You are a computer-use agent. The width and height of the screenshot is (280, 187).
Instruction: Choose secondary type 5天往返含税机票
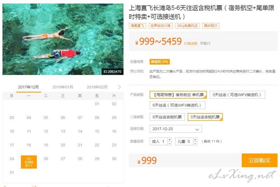coord(205,117)
